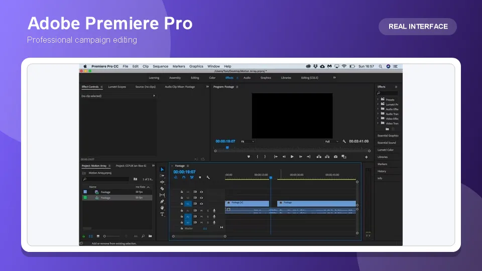Mute audio track A1
Screen dimensions: 482x271
coord(201,211)
